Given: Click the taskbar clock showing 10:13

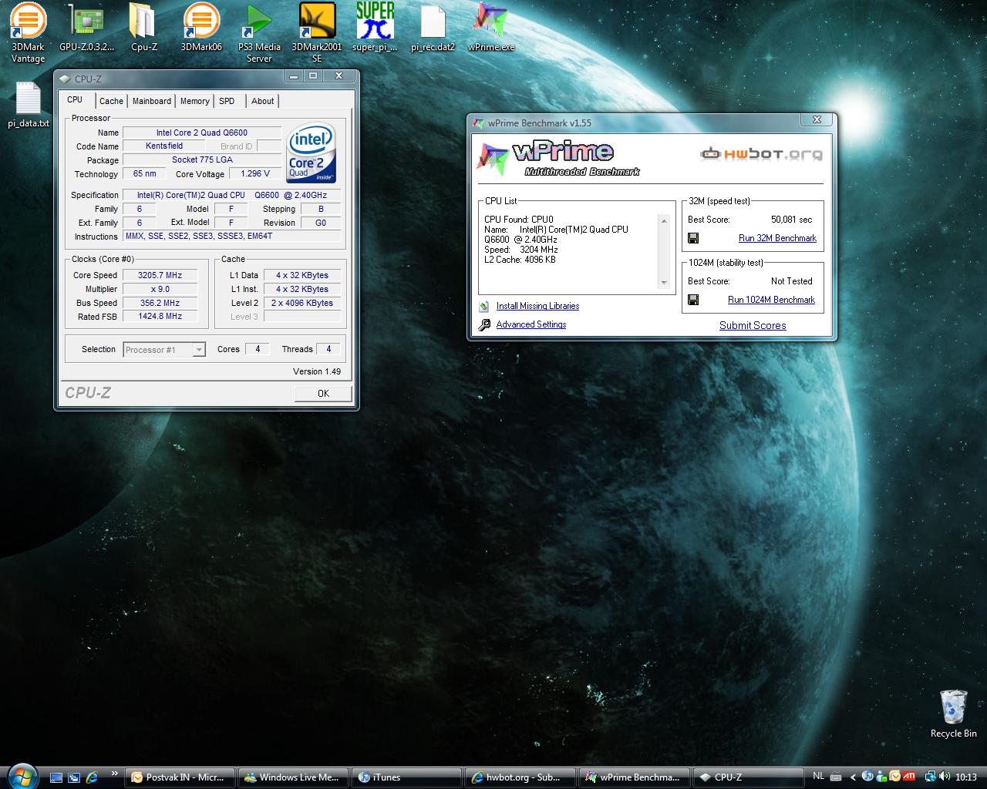Looking at the screenshot, I should 965,777.
